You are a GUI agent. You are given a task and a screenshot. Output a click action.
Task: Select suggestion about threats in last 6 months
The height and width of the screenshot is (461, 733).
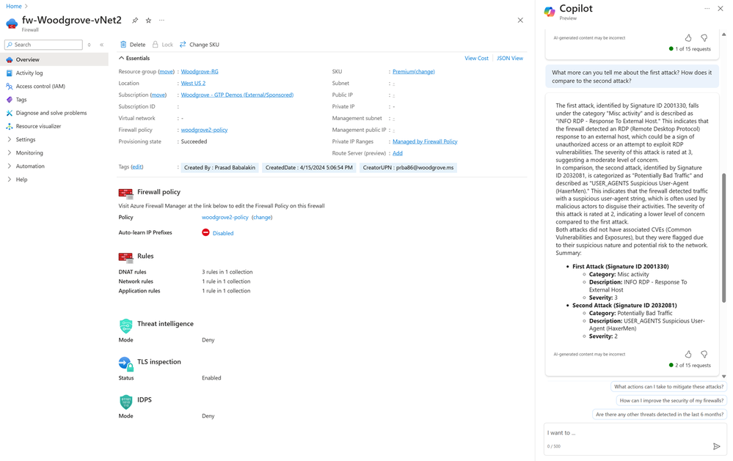(x=660, y=414)
